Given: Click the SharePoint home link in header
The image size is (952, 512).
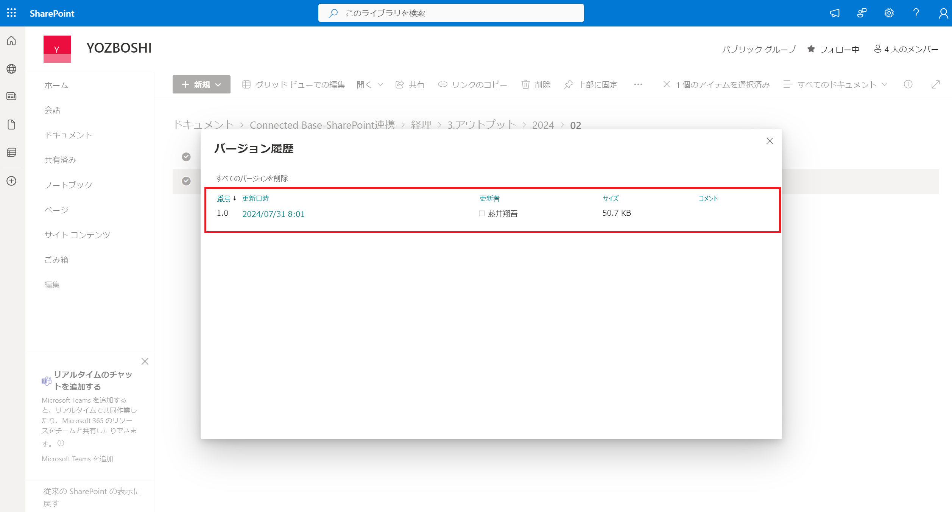Looking at the screenshot, I should [x=52, y=13].
